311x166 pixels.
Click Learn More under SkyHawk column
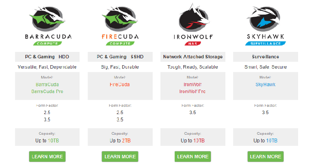265,157
